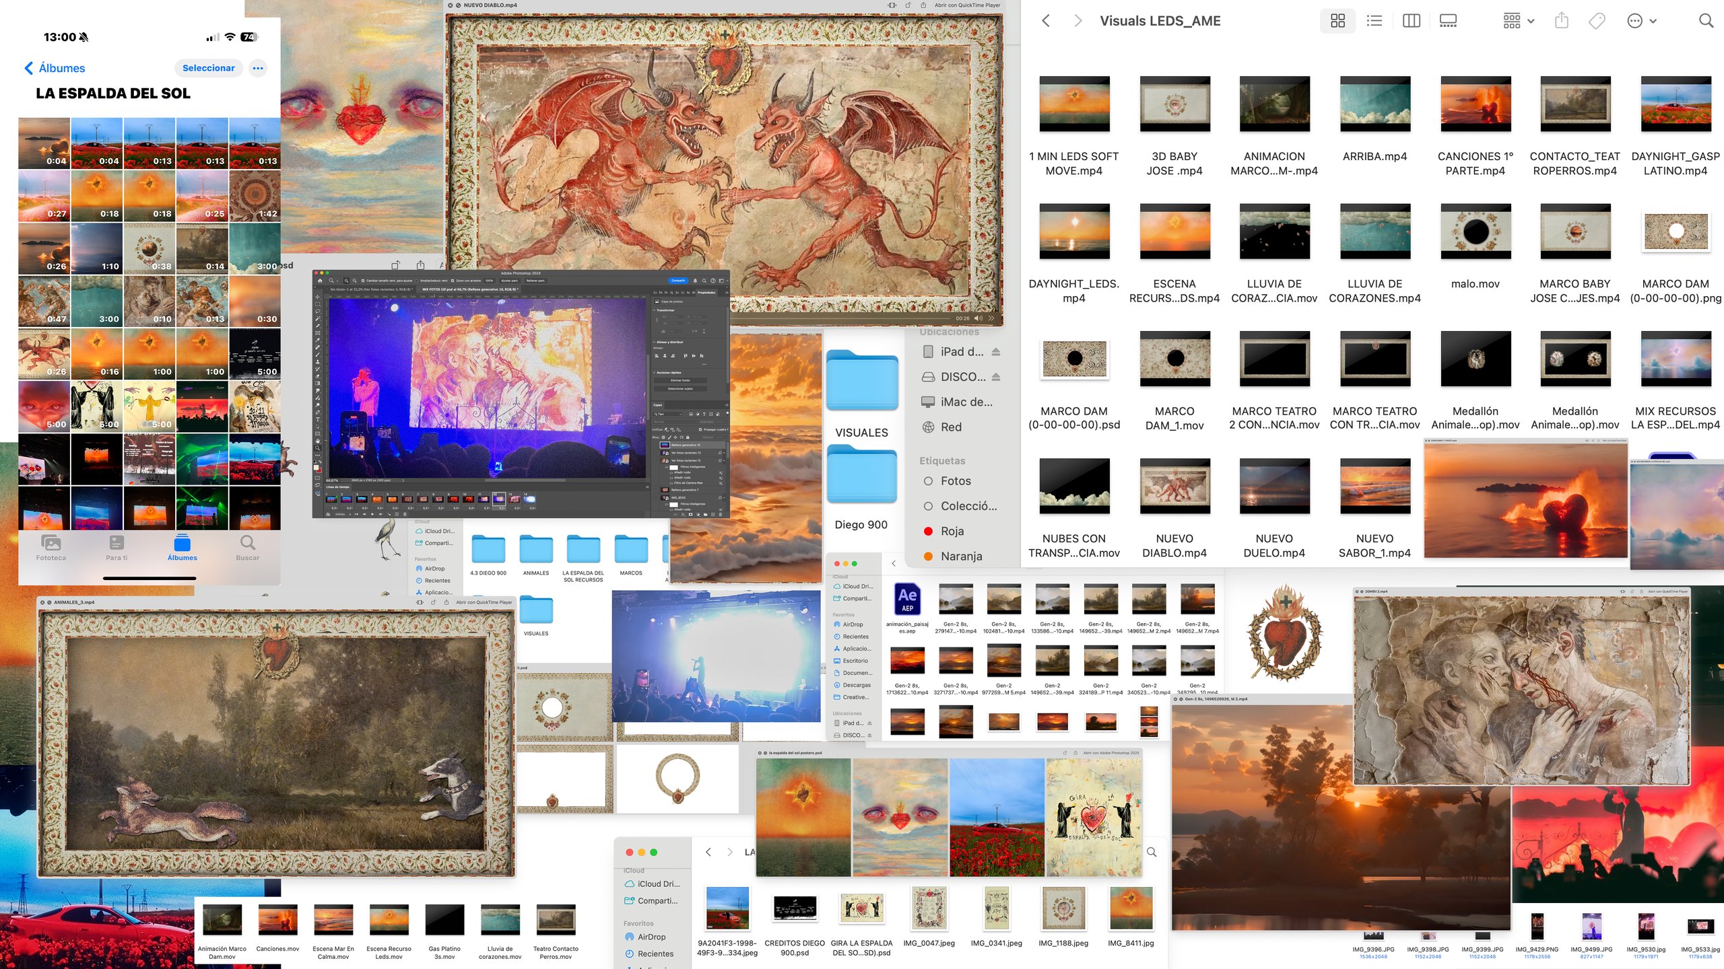The width and height of the screenshot is (1724, 969).
Task: Select the Type tool in Photoshop
Action: [x=318, y=419]
